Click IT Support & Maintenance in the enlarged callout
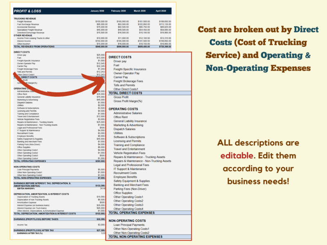Image resolution: width=327 pixels, height=245 pixels. click(x=130, y=169)
